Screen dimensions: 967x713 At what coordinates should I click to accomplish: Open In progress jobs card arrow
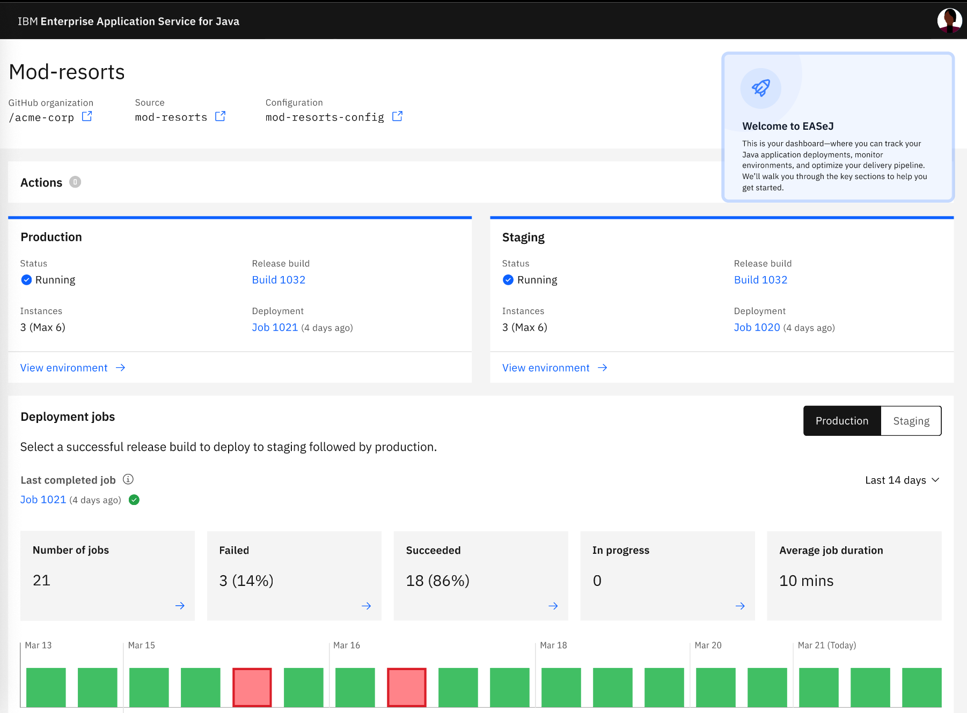[740, 606]
